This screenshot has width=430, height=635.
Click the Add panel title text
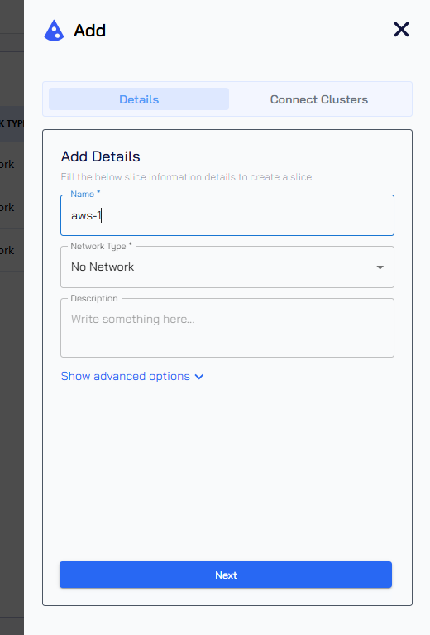tap(90, 31)
